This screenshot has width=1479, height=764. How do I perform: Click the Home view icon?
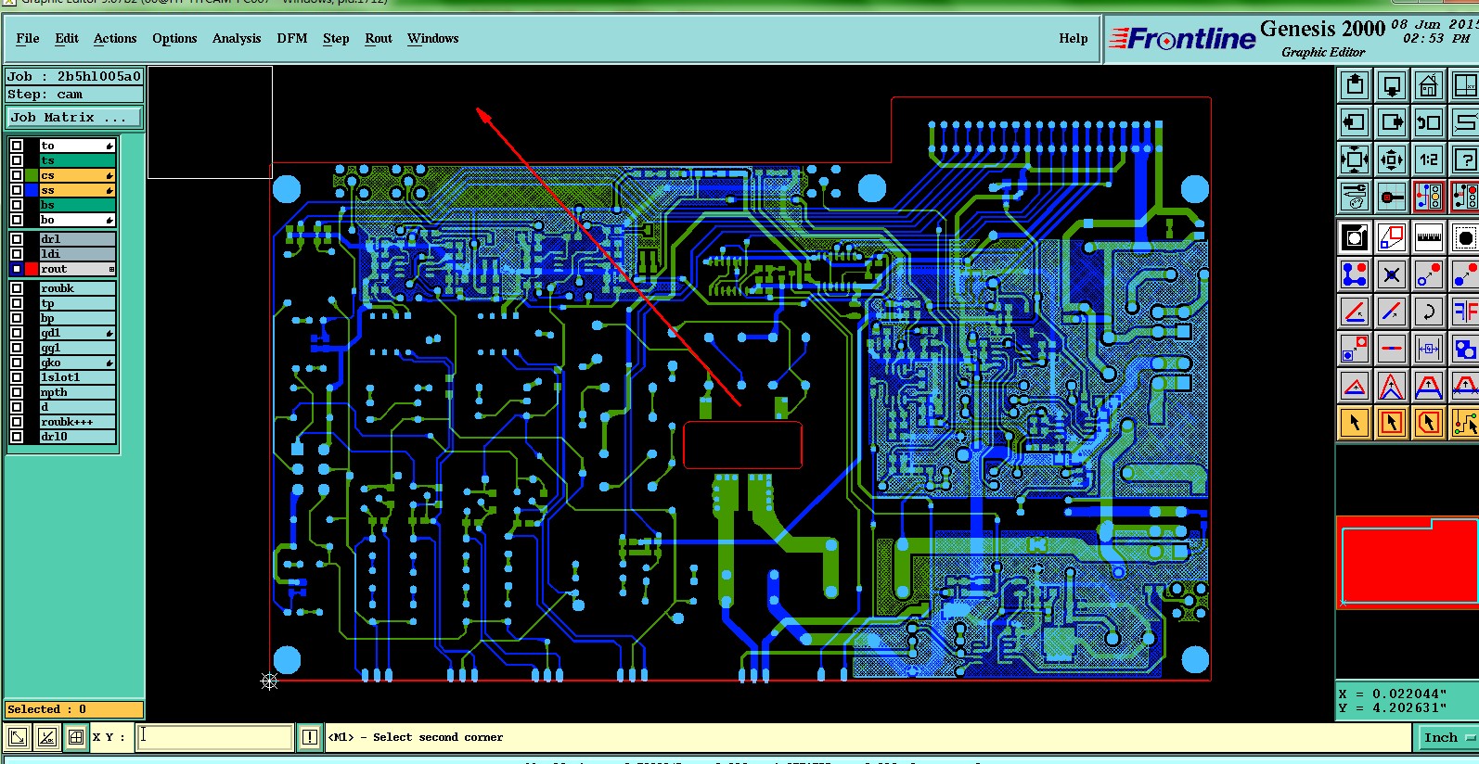pos(1429,86)
